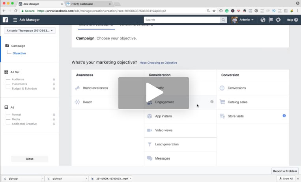Select the Store visits objective
The width and height of the screenshot is (301, 182).
(253, 116)
